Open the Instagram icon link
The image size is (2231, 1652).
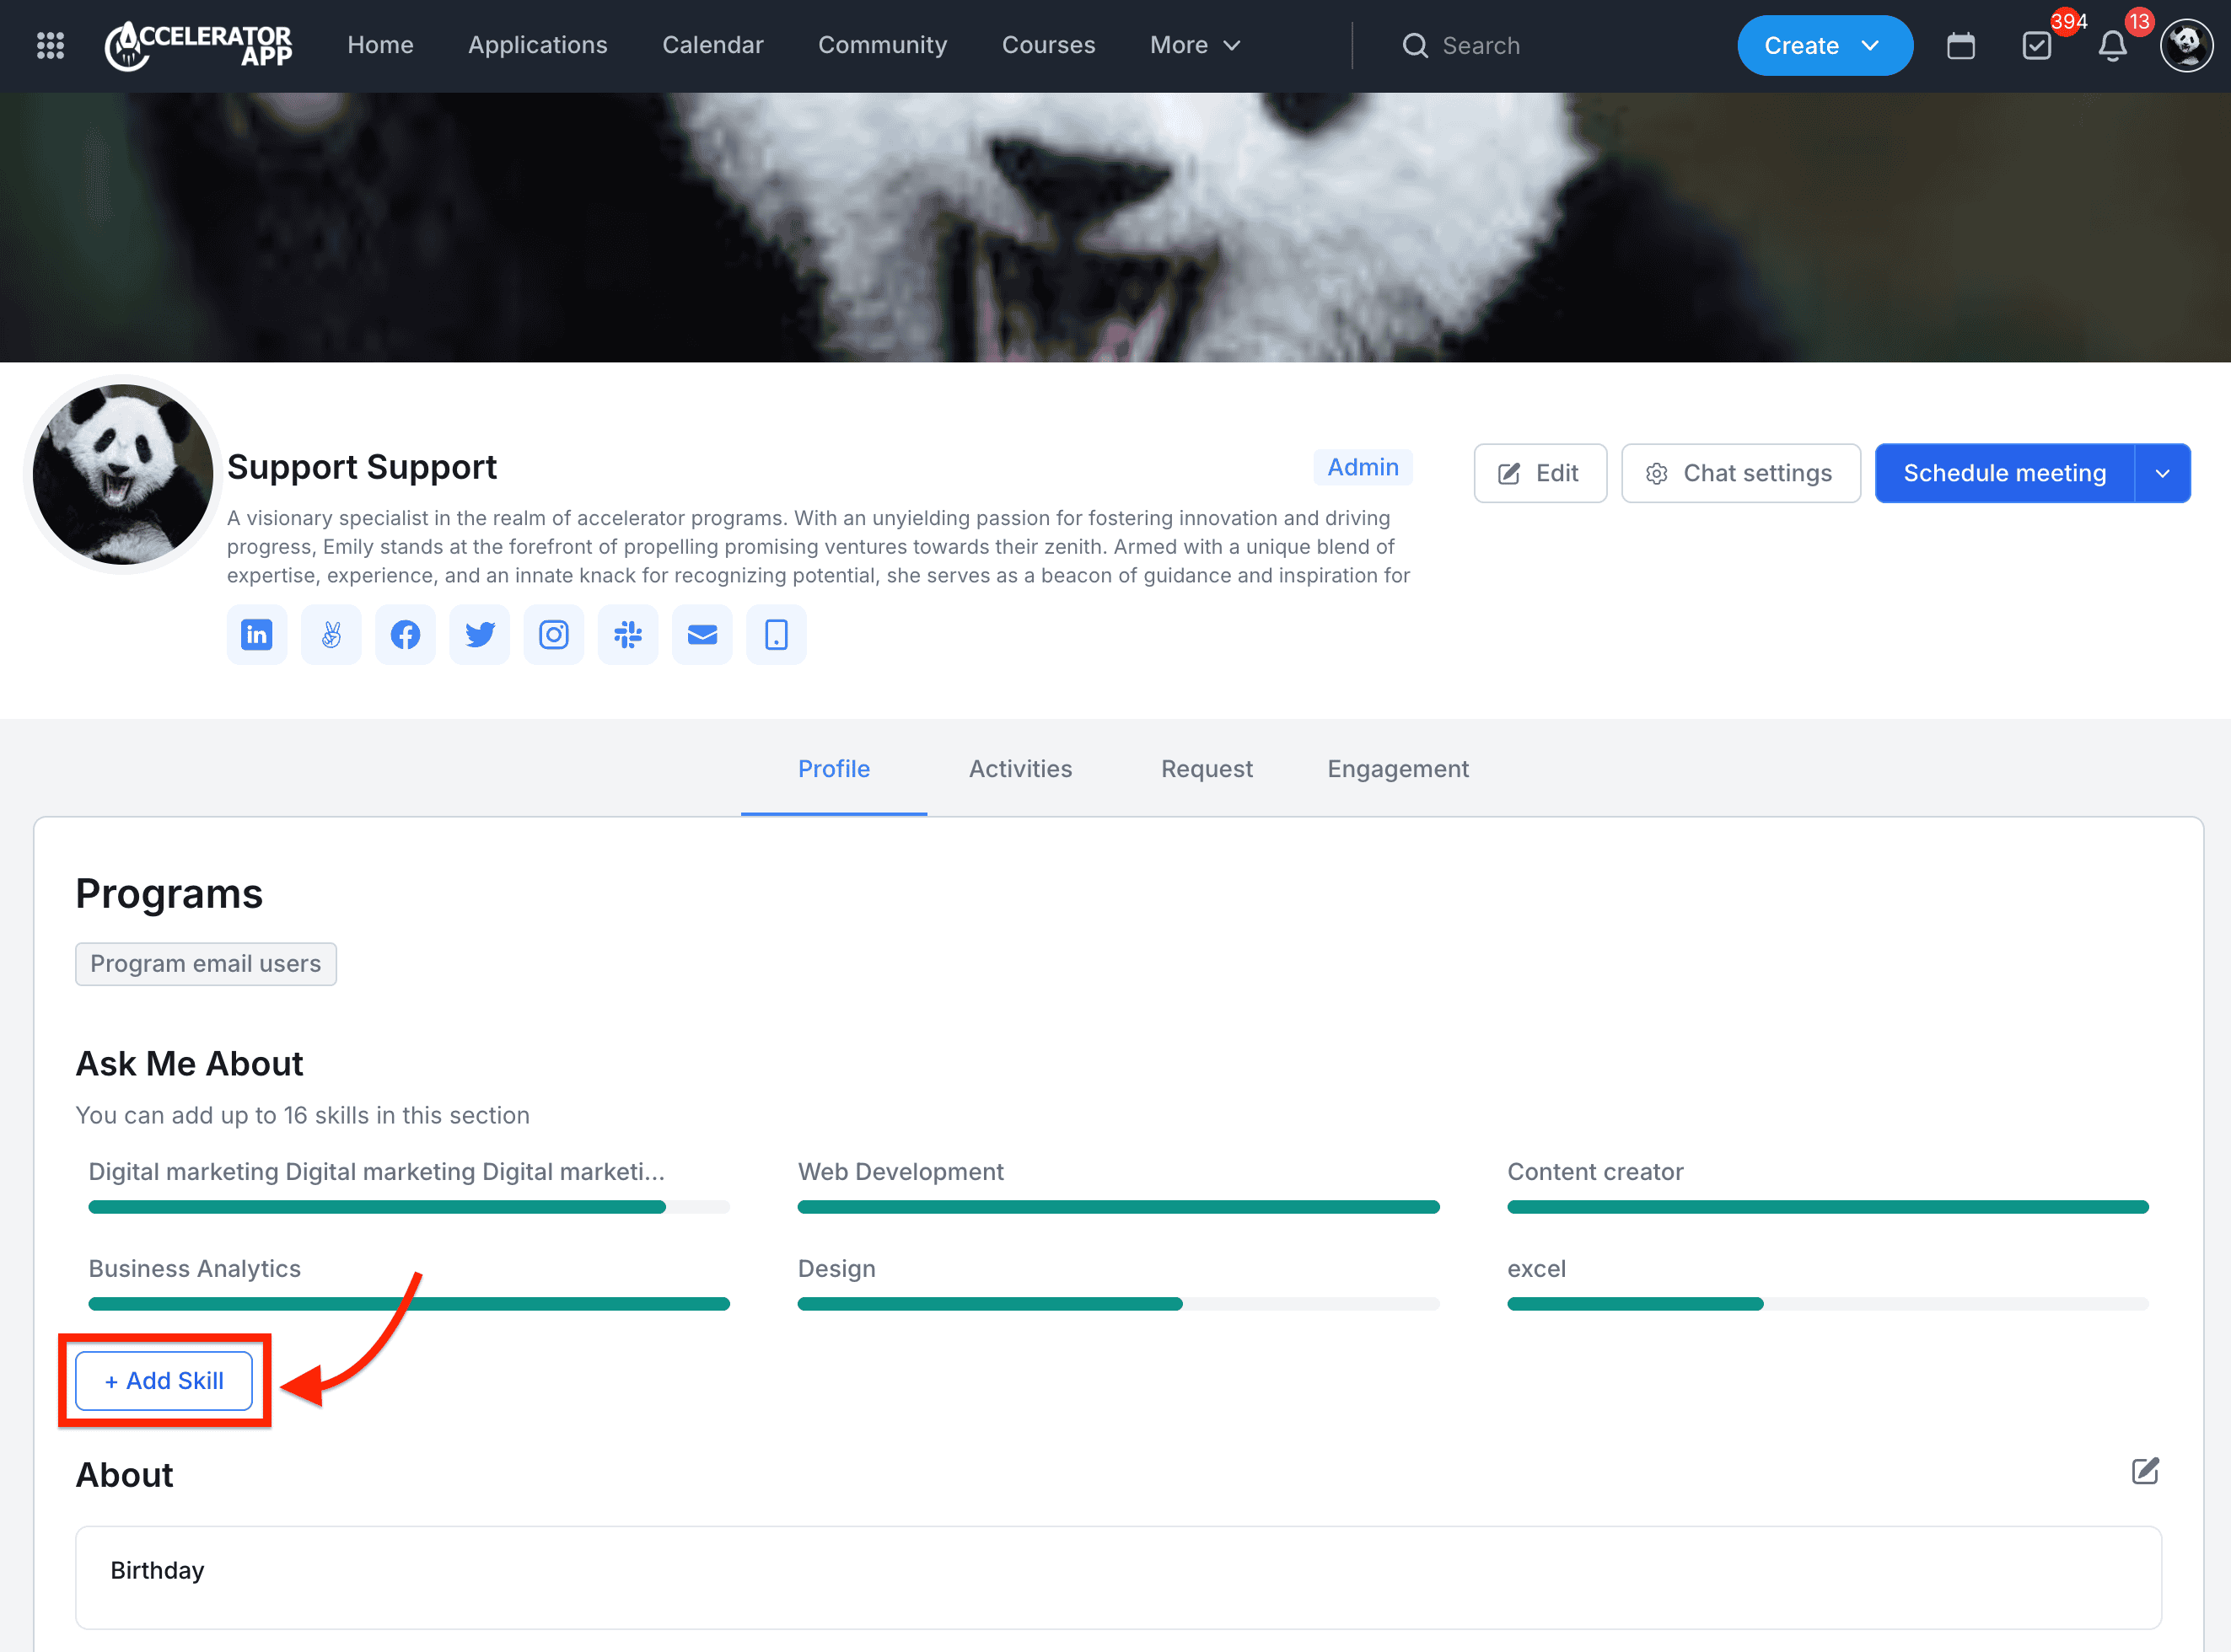coord(553,634)
